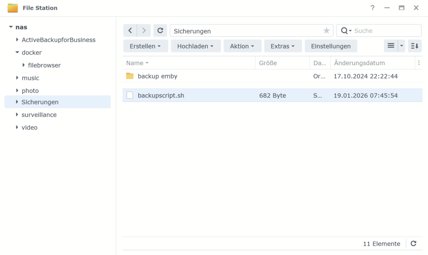Open column options three-dot menu
This screenshot has height=255, width=428.
[x=419, y=63]
